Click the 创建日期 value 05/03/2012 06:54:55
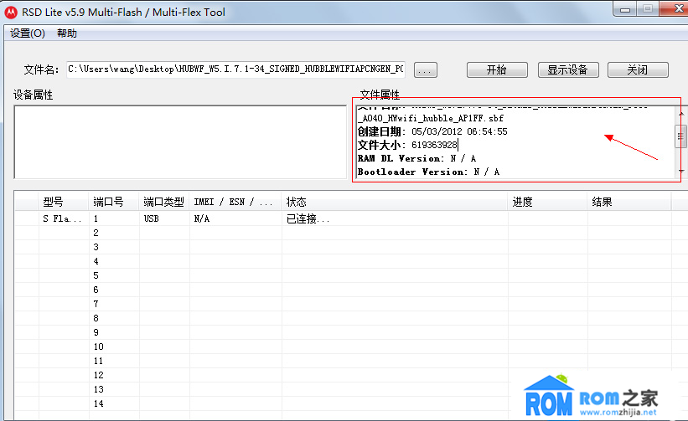Screen dimensions: 688x421 (459, 131)
